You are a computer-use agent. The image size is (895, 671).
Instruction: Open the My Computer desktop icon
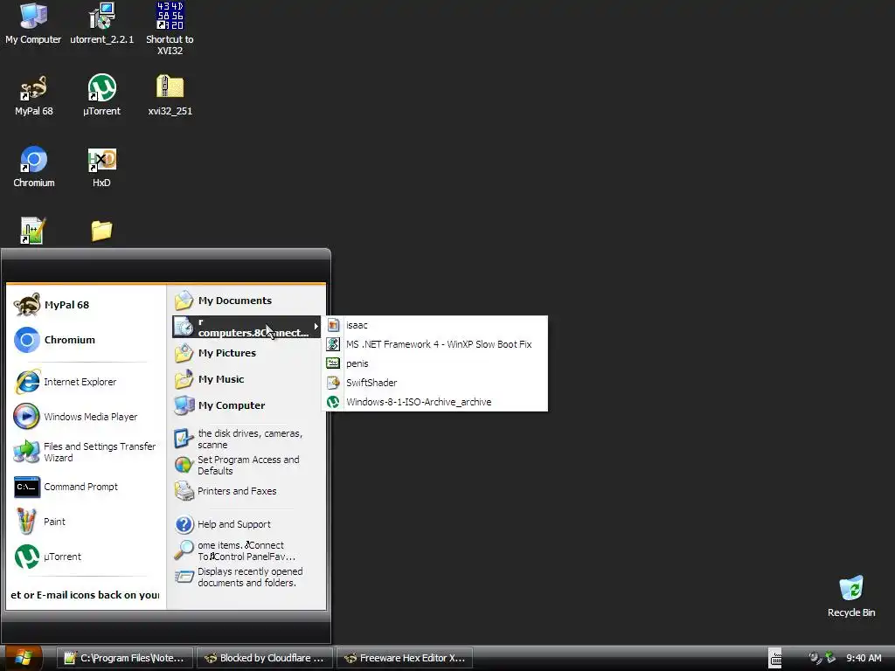tap(33, 23)
